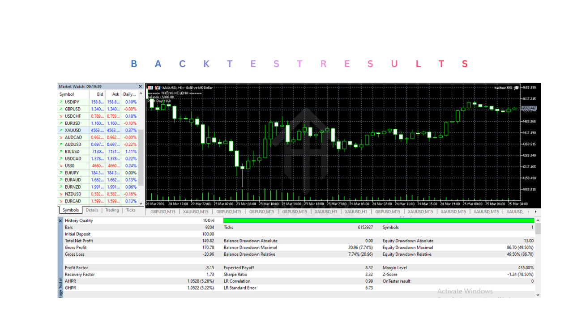The height and width of the screenshot is (322, 573).
Task: Switch to the Details tab in Market Watch
Action: [92, 210]
